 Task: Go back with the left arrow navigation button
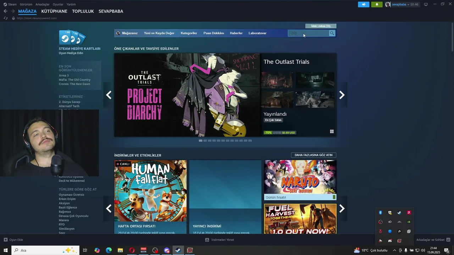[5, 11]
